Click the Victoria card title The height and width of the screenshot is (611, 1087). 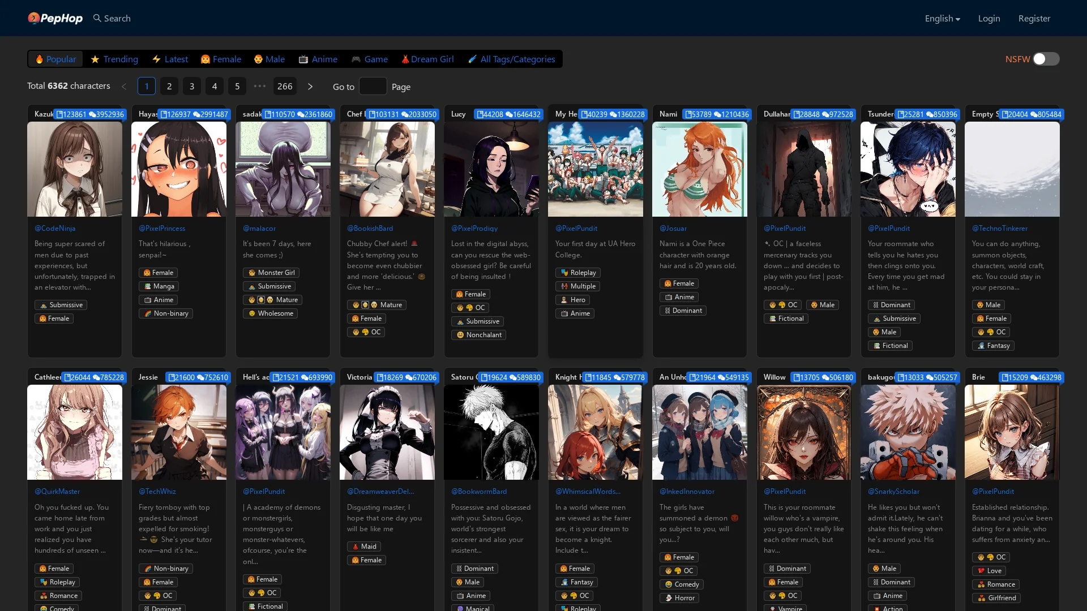360,377
